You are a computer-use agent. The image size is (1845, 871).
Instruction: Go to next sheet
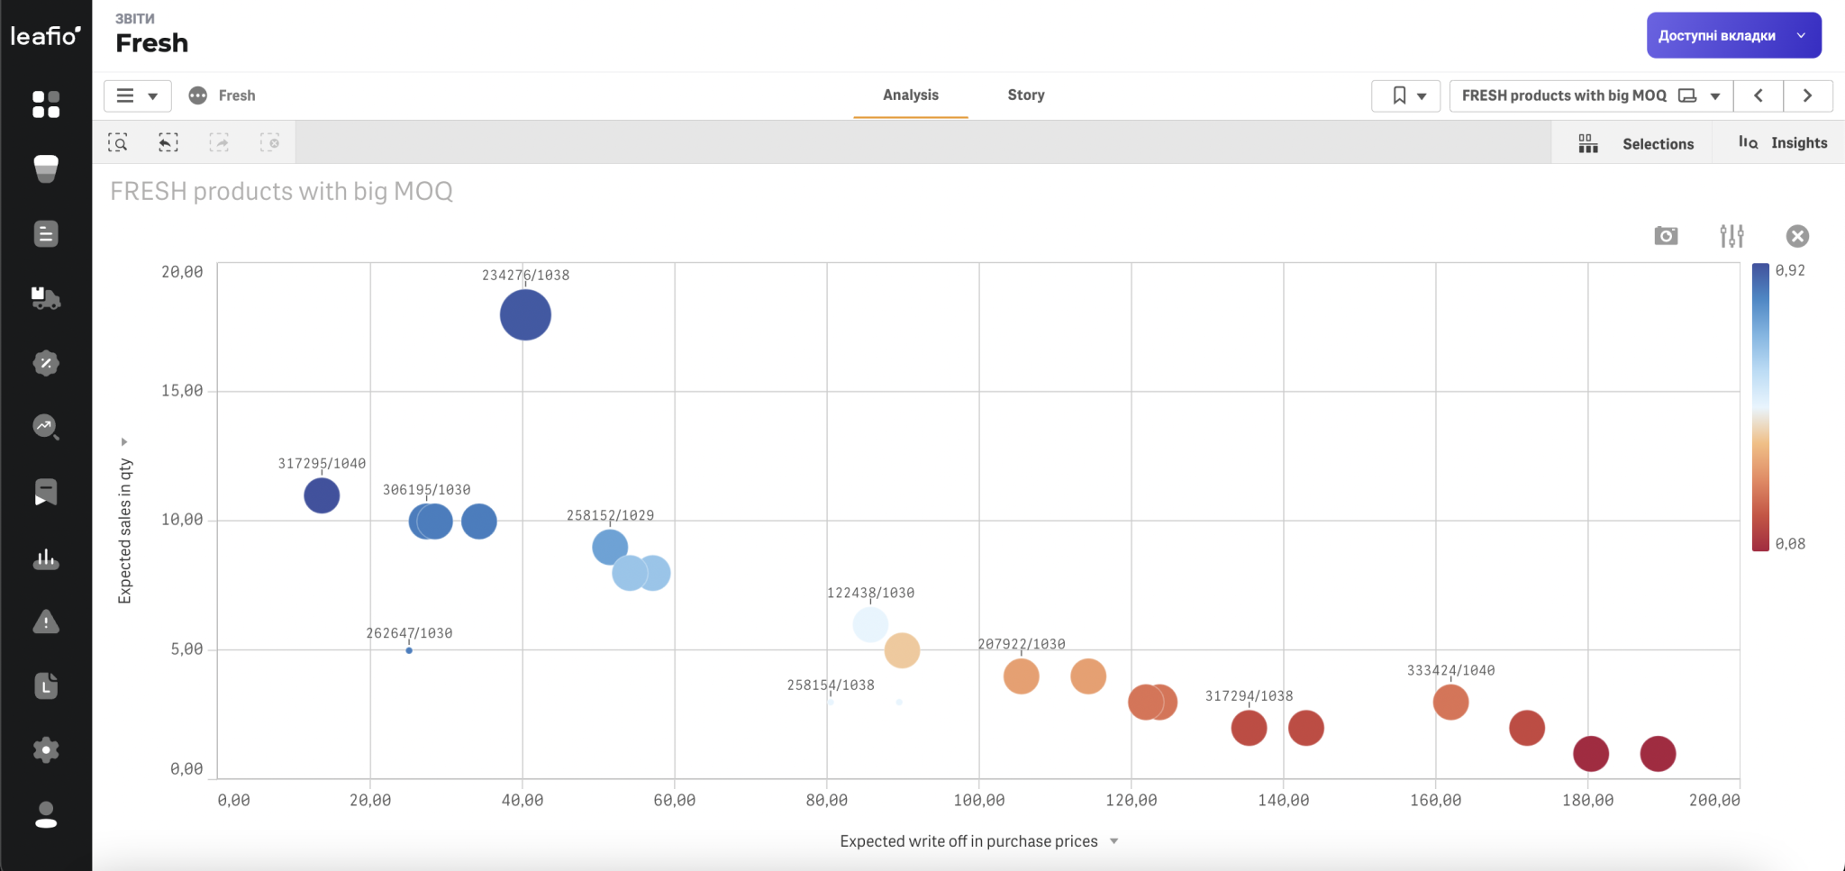coord(1807,95)
